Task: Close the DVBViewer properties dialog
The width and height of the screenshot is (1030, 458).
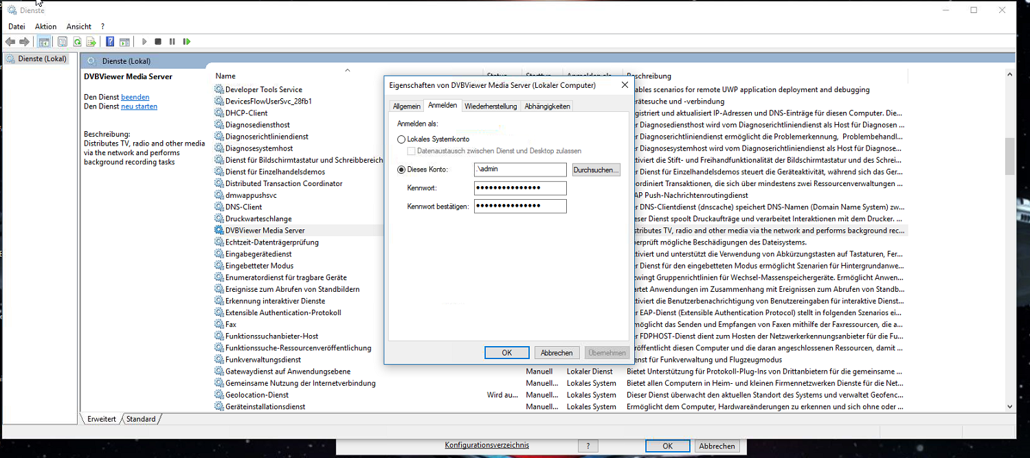Action: coord(625,85)
